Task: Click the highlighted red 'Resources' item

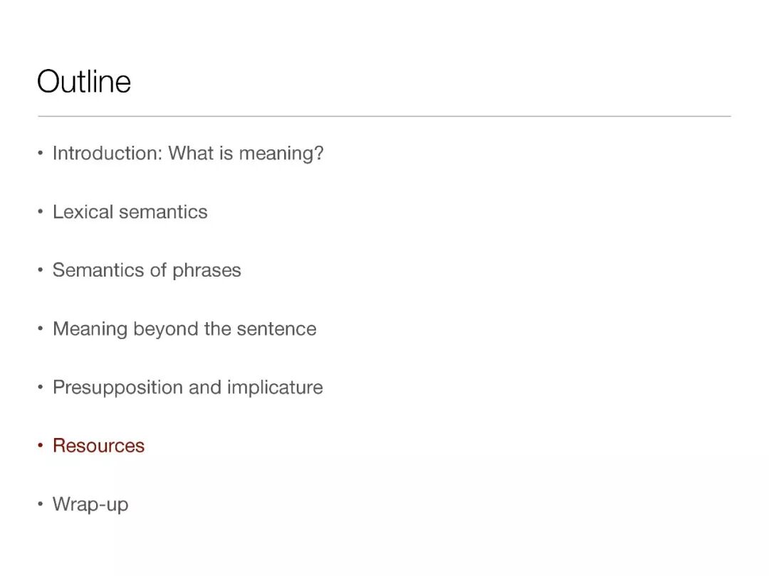Action: click(98, 446)
